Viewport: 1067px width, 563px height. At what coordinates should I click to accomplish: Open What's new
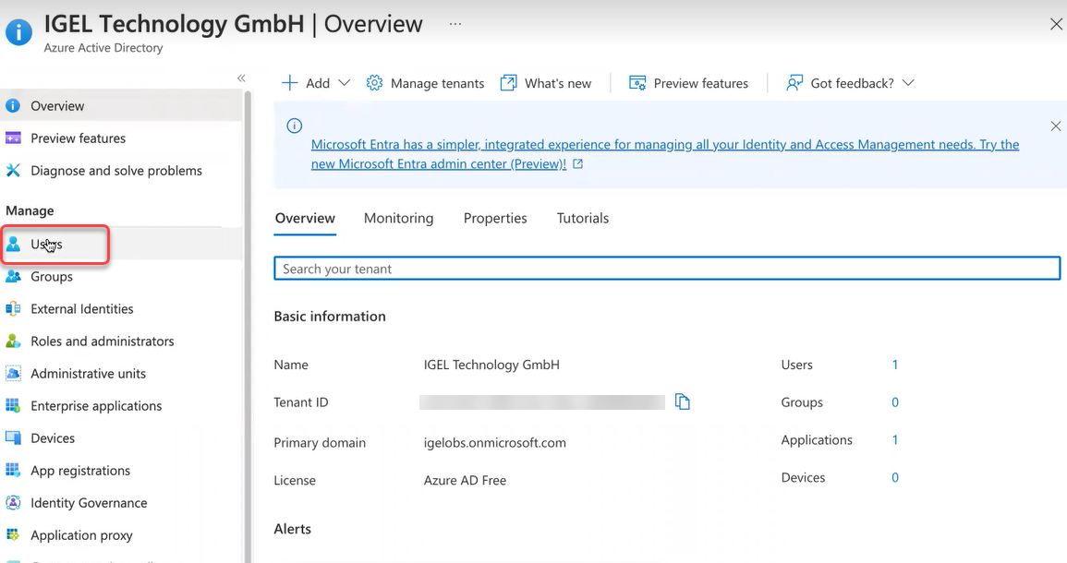point(547,83)
